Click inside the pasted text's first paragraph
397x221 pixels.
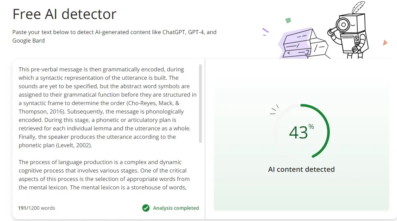click(108, 107)
